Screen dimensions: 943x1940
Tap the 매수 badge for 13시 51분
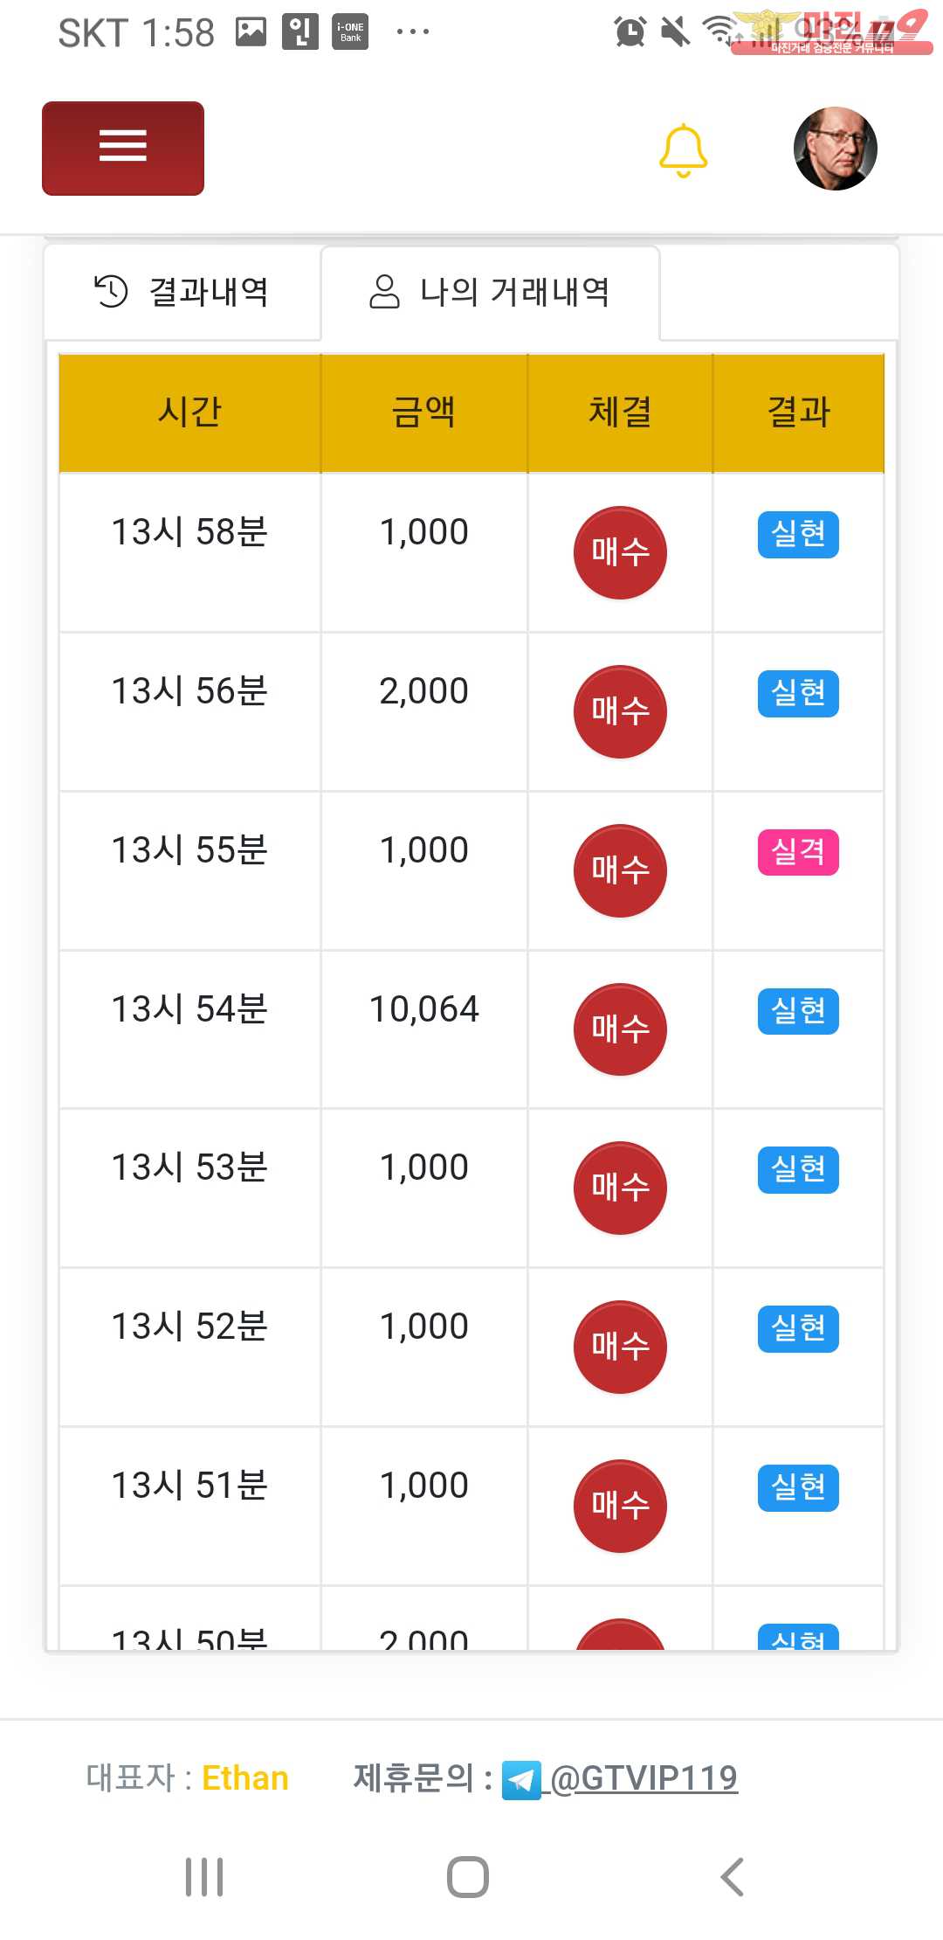coord(620,1506)
